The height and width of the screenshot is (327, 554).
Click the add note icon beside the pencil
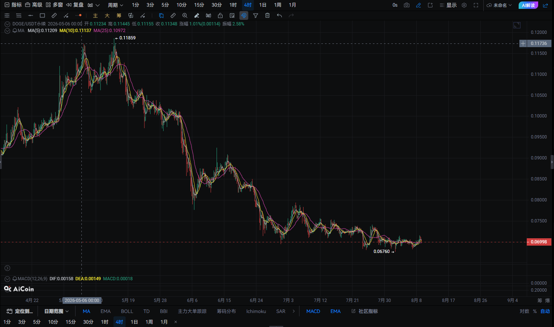430,5
